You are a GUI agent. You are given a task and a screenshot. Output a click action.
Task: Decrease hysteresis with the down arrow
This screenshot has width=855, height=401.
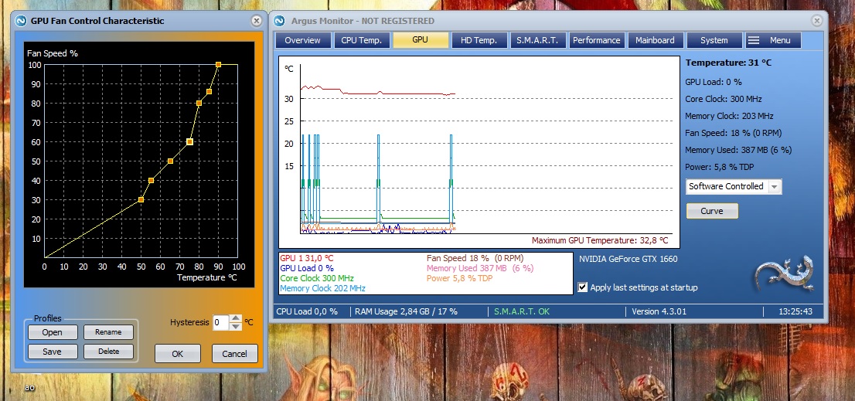pos(236,326)
